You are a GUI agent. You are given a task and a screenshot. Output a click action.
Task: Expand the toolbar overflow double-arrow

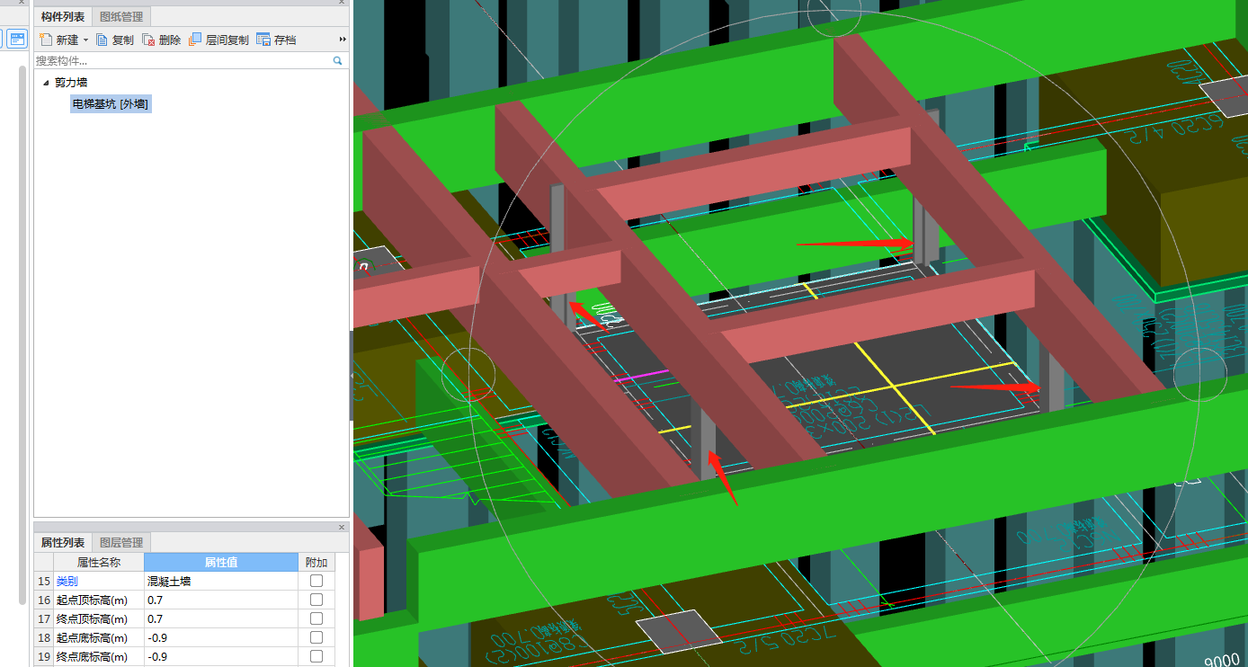coord(343,40)
